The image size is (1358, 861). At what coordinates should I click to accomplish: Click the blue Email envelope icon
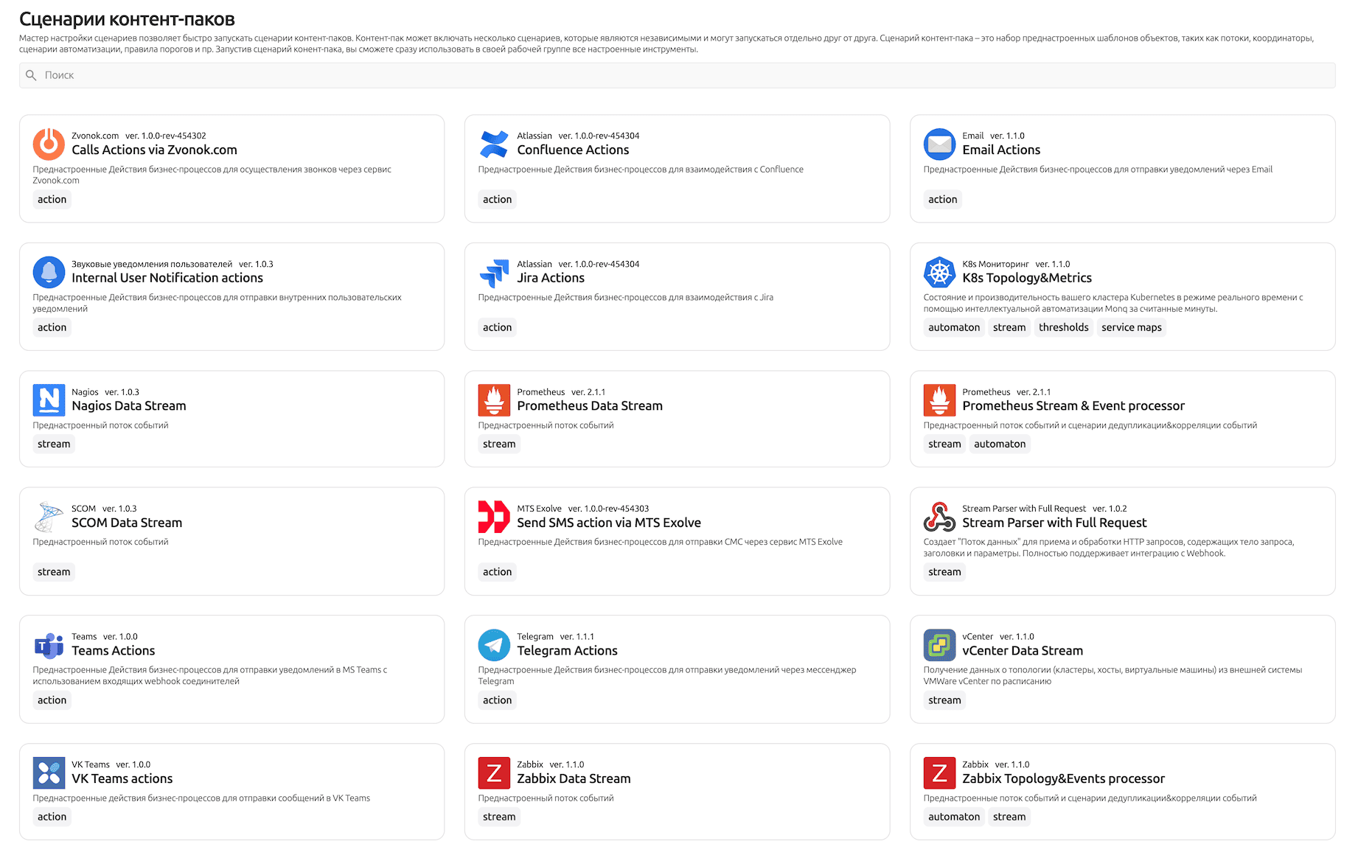click(939, 144)
